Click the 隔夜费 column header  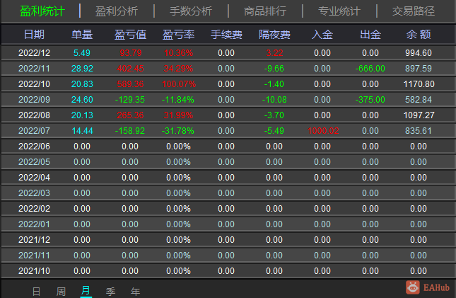click(x=274, y=35)
